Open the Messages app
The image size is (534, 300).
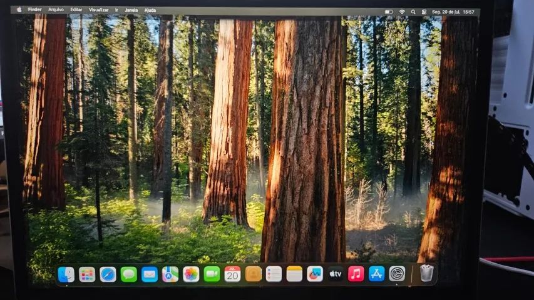[x=129, y=274]
